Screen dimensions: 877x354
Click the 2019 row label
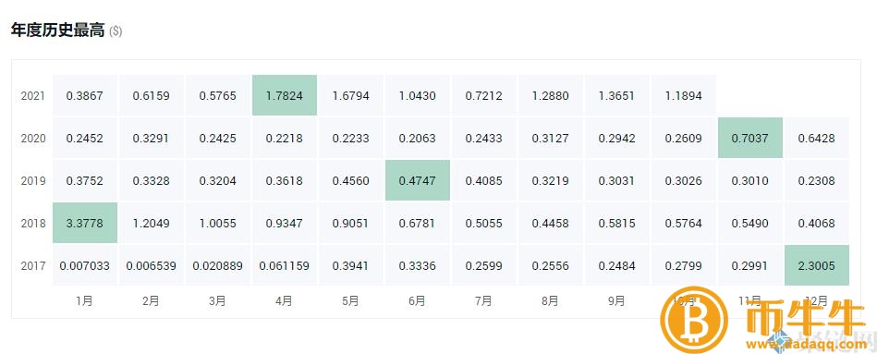click(x=33, y=180)
